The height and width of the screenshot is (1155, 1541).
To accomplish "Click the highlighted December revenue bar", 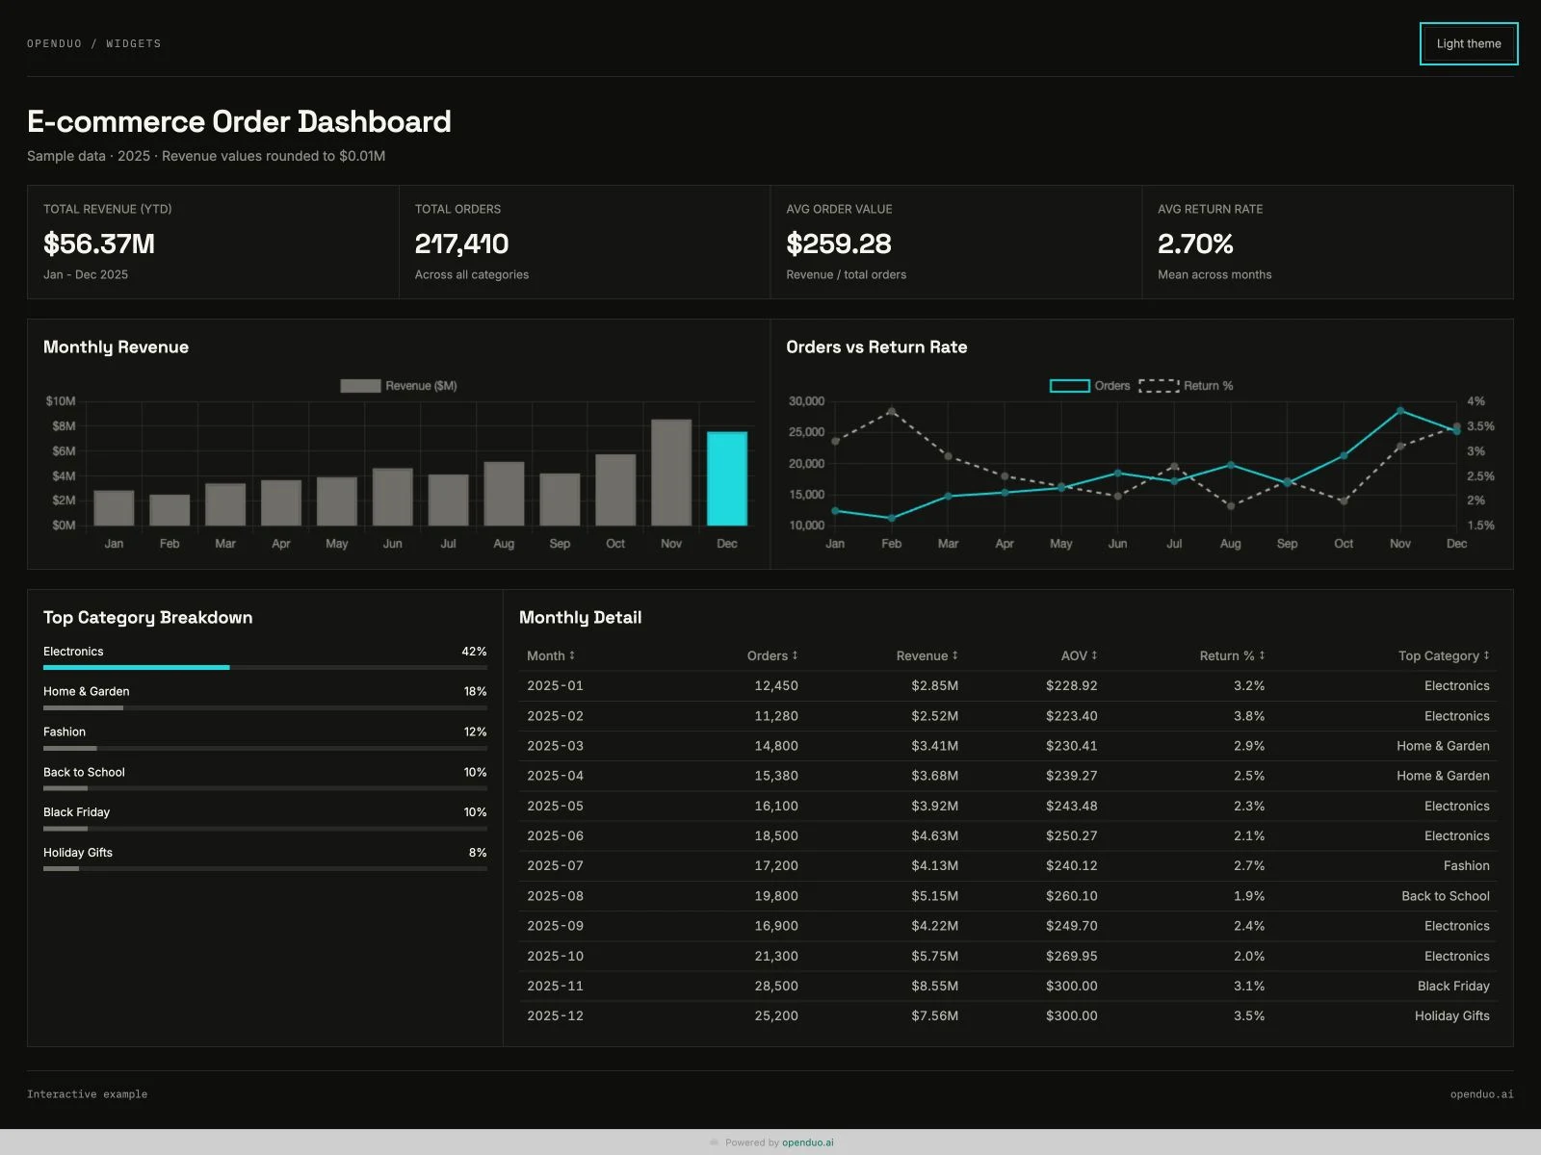I will pyautogui.click(x=727, y=478).
